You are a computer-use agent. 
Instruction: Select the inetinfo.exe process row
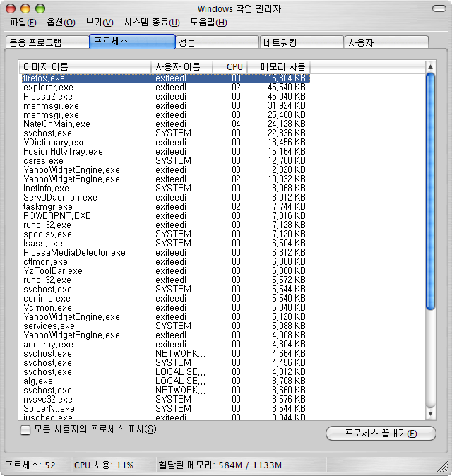166,189
